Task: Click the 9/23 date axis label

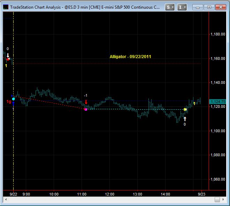Action: click(202, 194)
